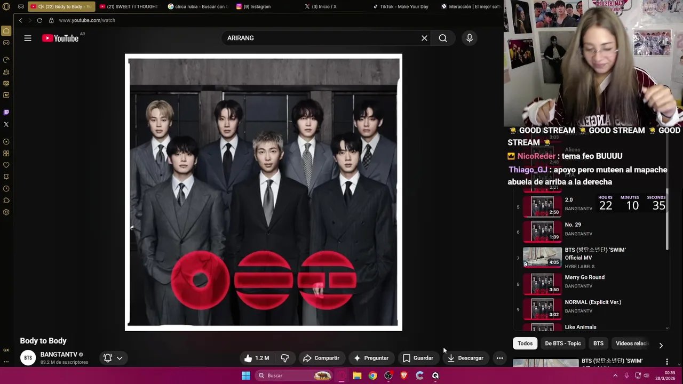Click the Descargar download button

pos(465,358)
